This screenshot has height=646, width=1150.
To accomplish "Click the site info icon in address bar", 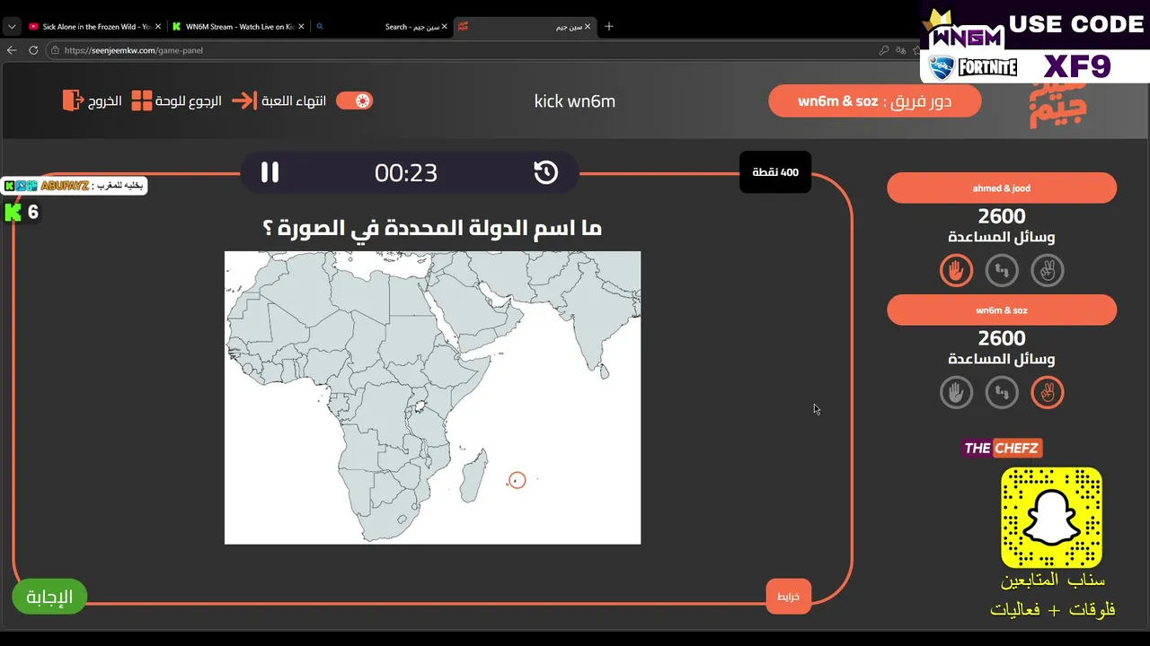I will click(56, 50).
